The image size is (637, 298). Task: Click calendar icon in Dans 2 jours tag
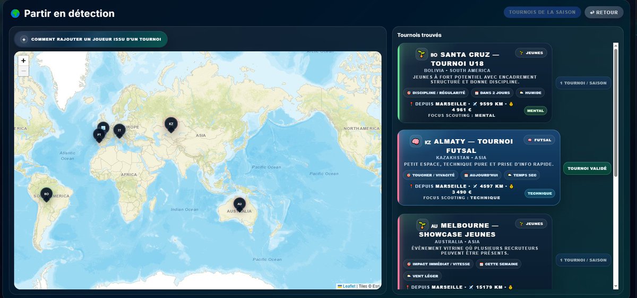[477, 92]
